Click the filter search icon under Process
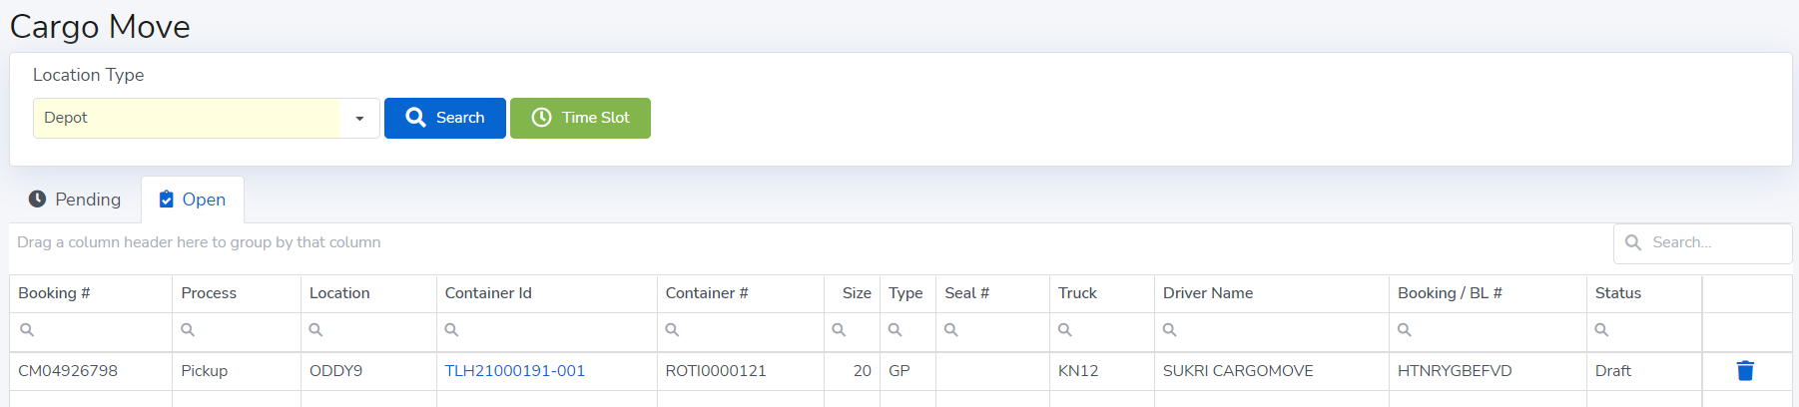This screenshot has width=1799, height=407. [188, 330]
